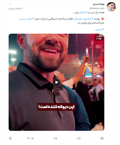Repost using the retweet arrows icon
120x145 pixels.
(56, 138)
